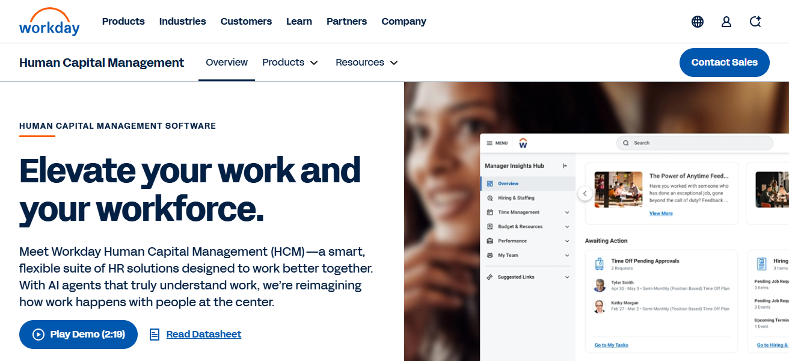
Task: Click the Time Off Pending Approvals icon
Action: pos(599,264)
